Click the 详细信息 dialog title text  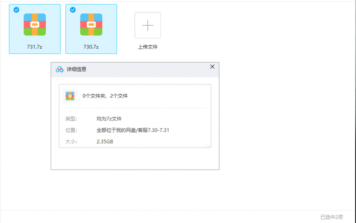pyautogui.click(x=77, y=69)
